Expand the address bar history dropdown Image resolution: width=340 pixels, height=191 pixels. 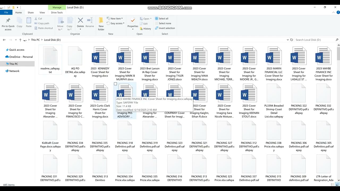point(288,40)
